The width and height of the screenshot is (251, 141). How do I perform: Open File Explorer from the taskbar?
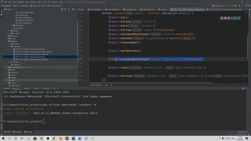[29, 138]
